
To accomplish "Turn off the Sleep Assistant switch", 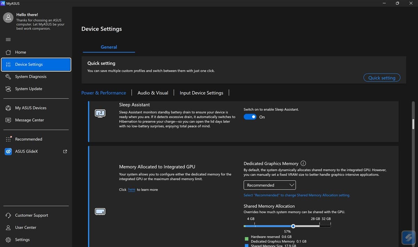I will pyautogui.click(x=250, y=117).
